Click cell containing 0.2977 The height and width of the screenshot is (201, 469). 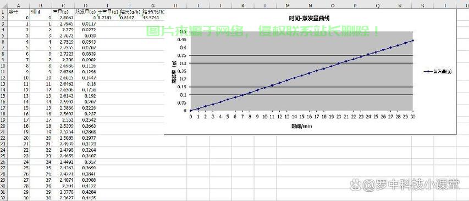pos(86,138)
